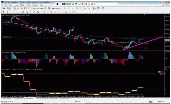The height and width of the screenshot is (104, 171).
Task: Switch to USDJPYm,M5 chart tab
Action: (65, 99)
